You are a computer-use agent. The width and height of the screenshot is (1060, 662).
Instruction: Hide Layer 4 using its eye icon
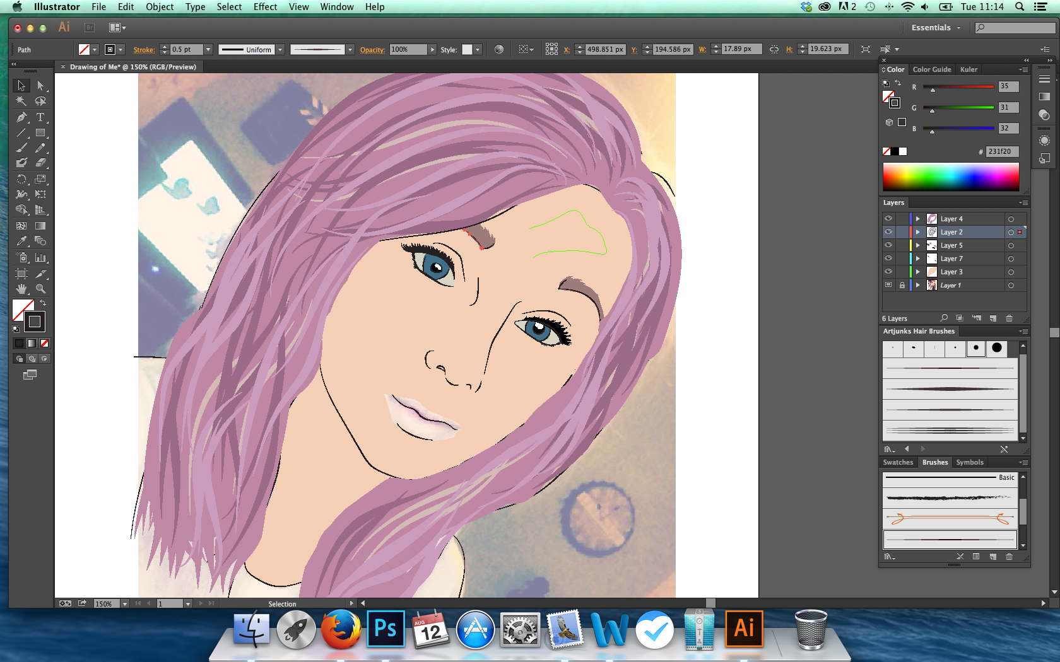click(888, 219)
